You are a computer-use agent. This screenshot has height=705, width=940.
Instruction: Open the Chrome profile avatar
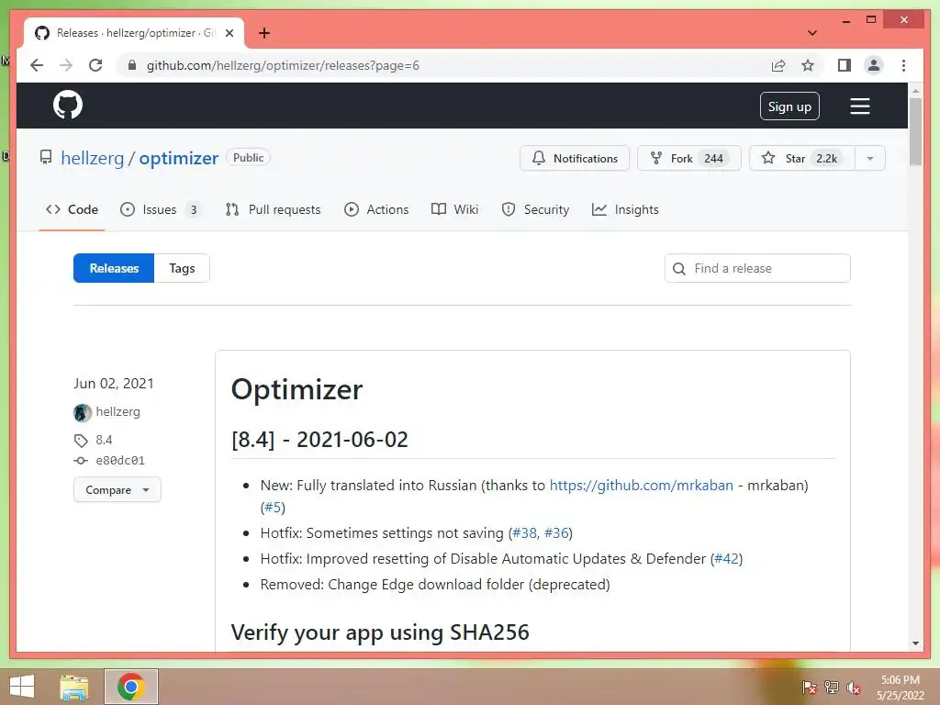tap(874, 65)
